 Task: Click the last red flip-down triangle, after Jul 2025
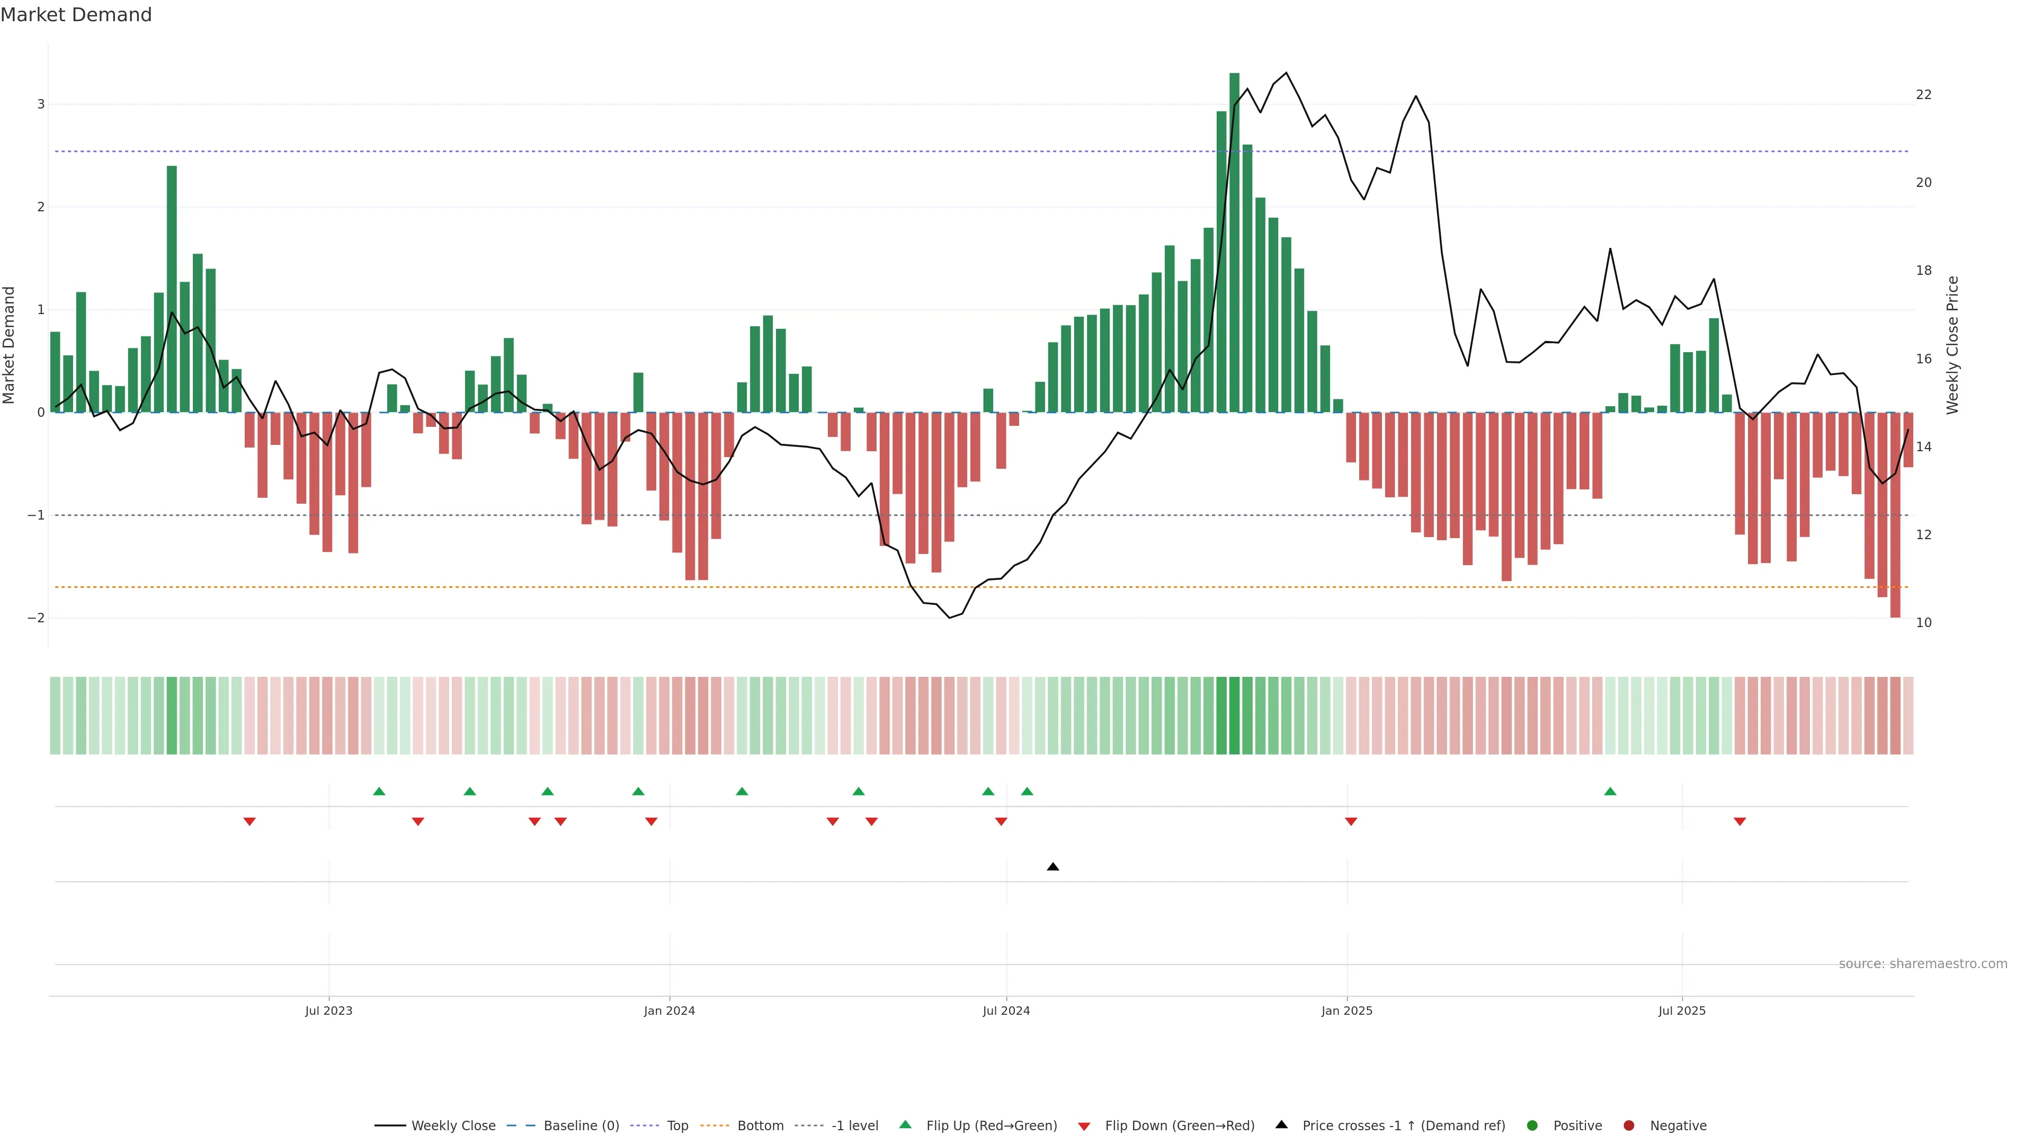pyautogui.click(x=1739, y=822)
